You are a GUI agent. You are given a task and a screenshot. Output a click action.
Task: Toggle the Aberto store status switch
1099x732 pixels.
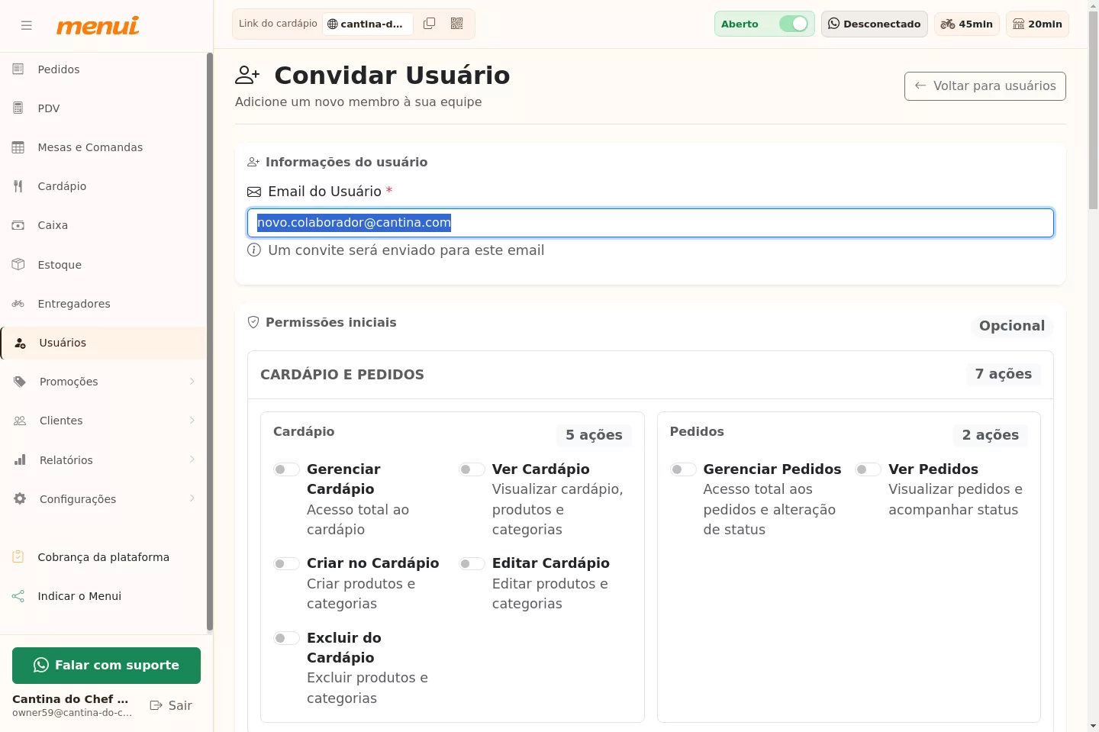tap(794, 24)
